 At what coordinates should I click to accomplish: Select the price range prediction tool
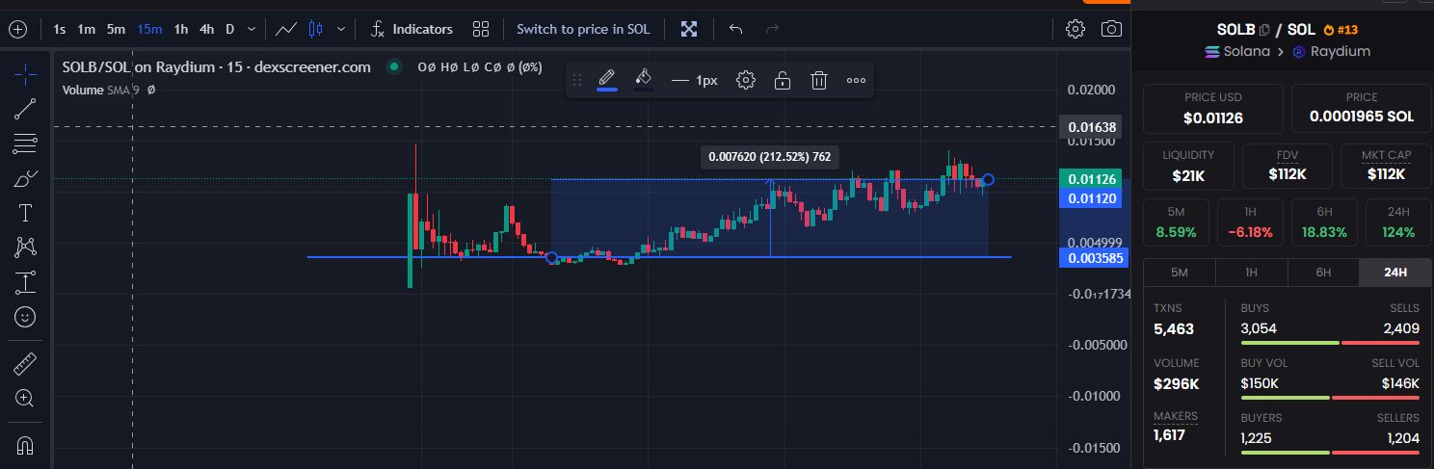25,282
